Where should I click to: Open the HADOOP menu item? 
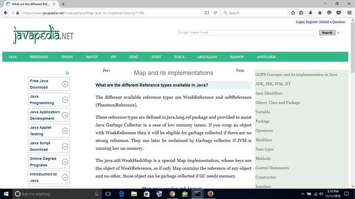(x=237, y=57)
